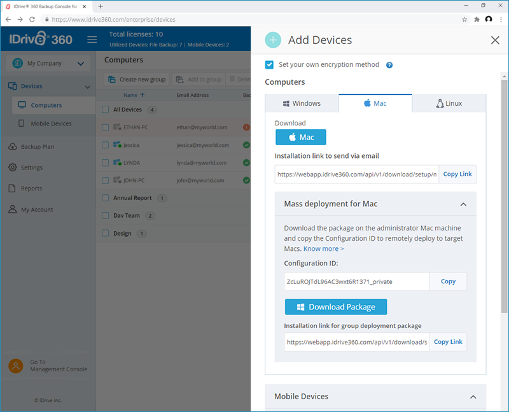This screenshot has height=412, width=509.
Task: Click the orange Management Console avatar
Action: coord(15,366)
